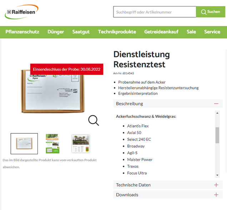Select the green flyer thumbnail
Image resolution: width=227 pixels, height=210 pixels.
(x=52, y=144)
